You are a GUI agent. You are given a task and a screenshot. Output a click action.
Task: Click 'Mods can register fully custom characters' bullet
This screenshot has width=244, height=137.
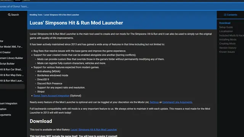pos(71,63)
